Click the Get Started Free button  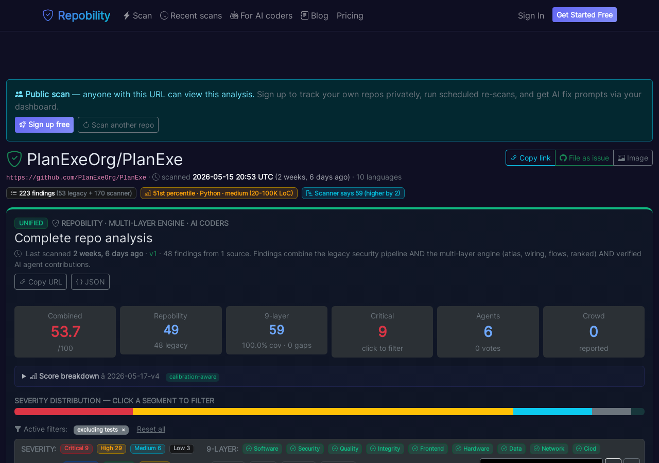pyautogui.click(x=584, y=15)
